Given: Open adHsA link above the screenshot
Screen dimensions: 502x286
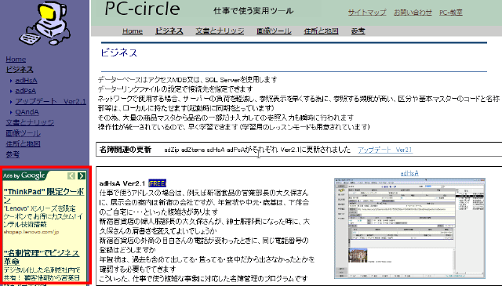Looking at the screenshot, I should click(x=409, y=173).
